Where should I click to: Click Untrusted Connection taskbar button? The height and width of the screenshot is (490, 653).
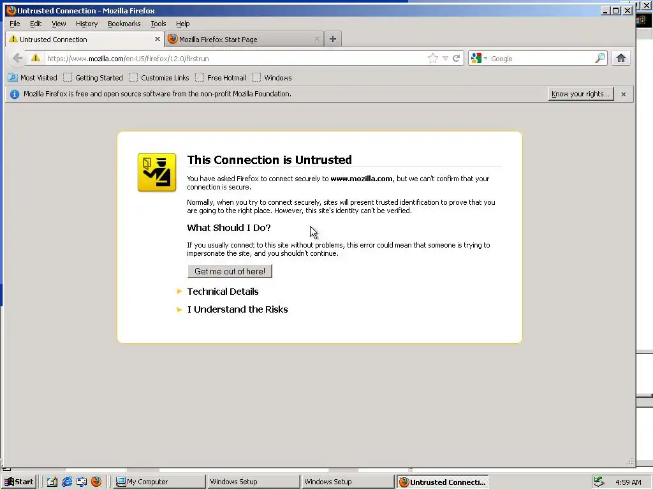coord(443,482)
